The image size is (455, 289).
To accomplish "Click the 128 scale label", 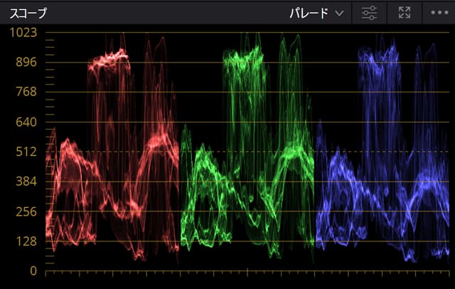I will [26, 241].
